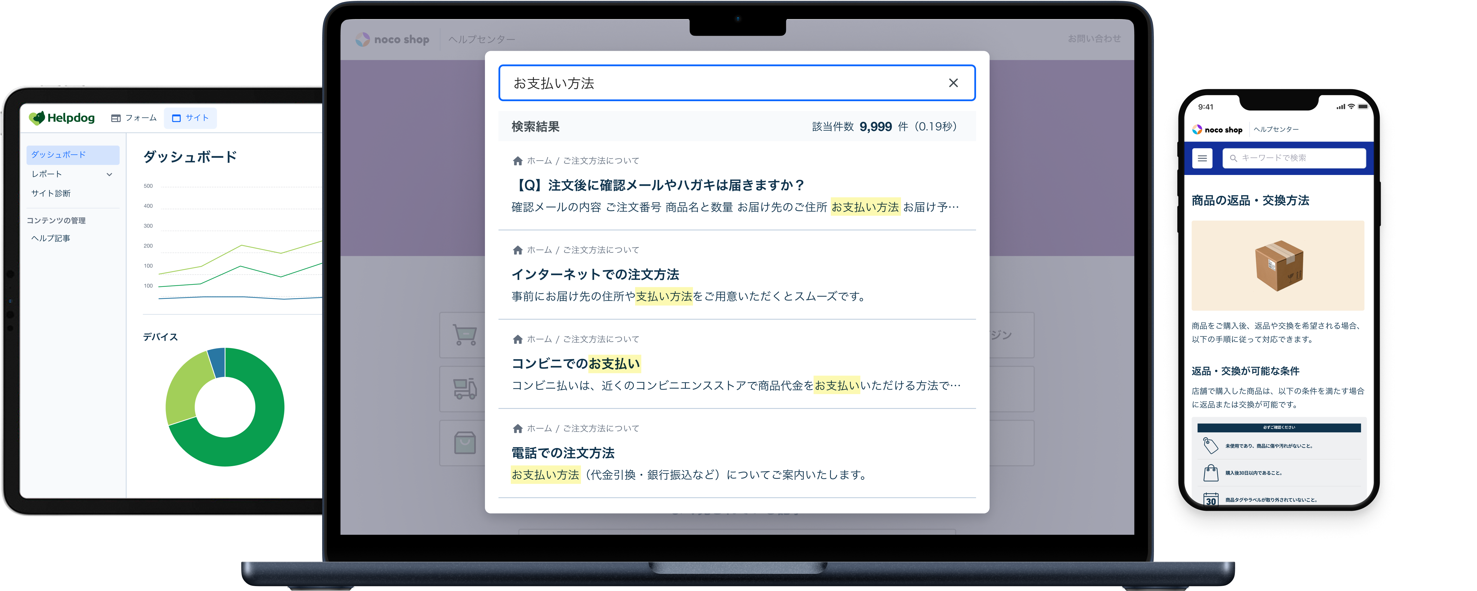Click the Helpdog logo on tablet
1477x591 pixels.
tap(62, 118)
